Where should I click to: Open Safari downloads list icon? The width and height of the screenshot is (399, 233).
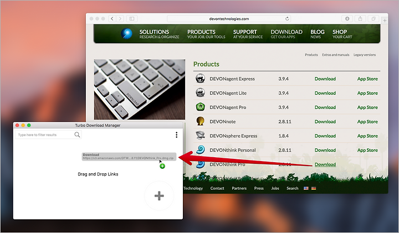347,19
